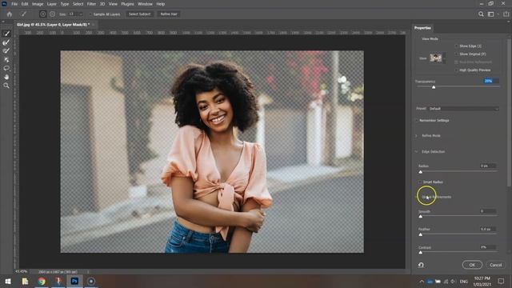
Task: Click the Home icon in options bar
Action: pyautogui.click(x=9, y=14)
